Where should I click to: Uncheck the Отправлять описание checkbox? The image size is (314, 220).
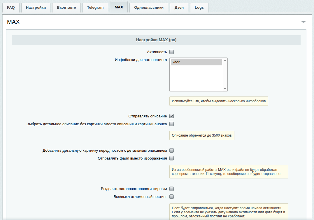(172, 116)
